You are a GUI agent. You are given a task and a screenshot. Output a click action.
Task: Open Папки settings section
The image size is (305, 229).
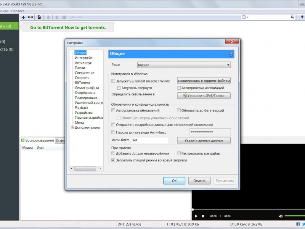[80, 68]
